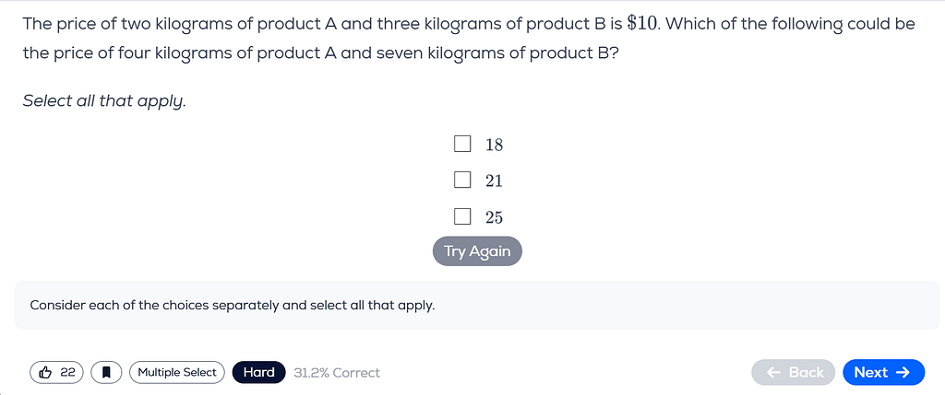Click the 31.2% Correct statistic
The height and width of the screenshot is (395, 945).
pyautogui.click(x=336, y=373)
